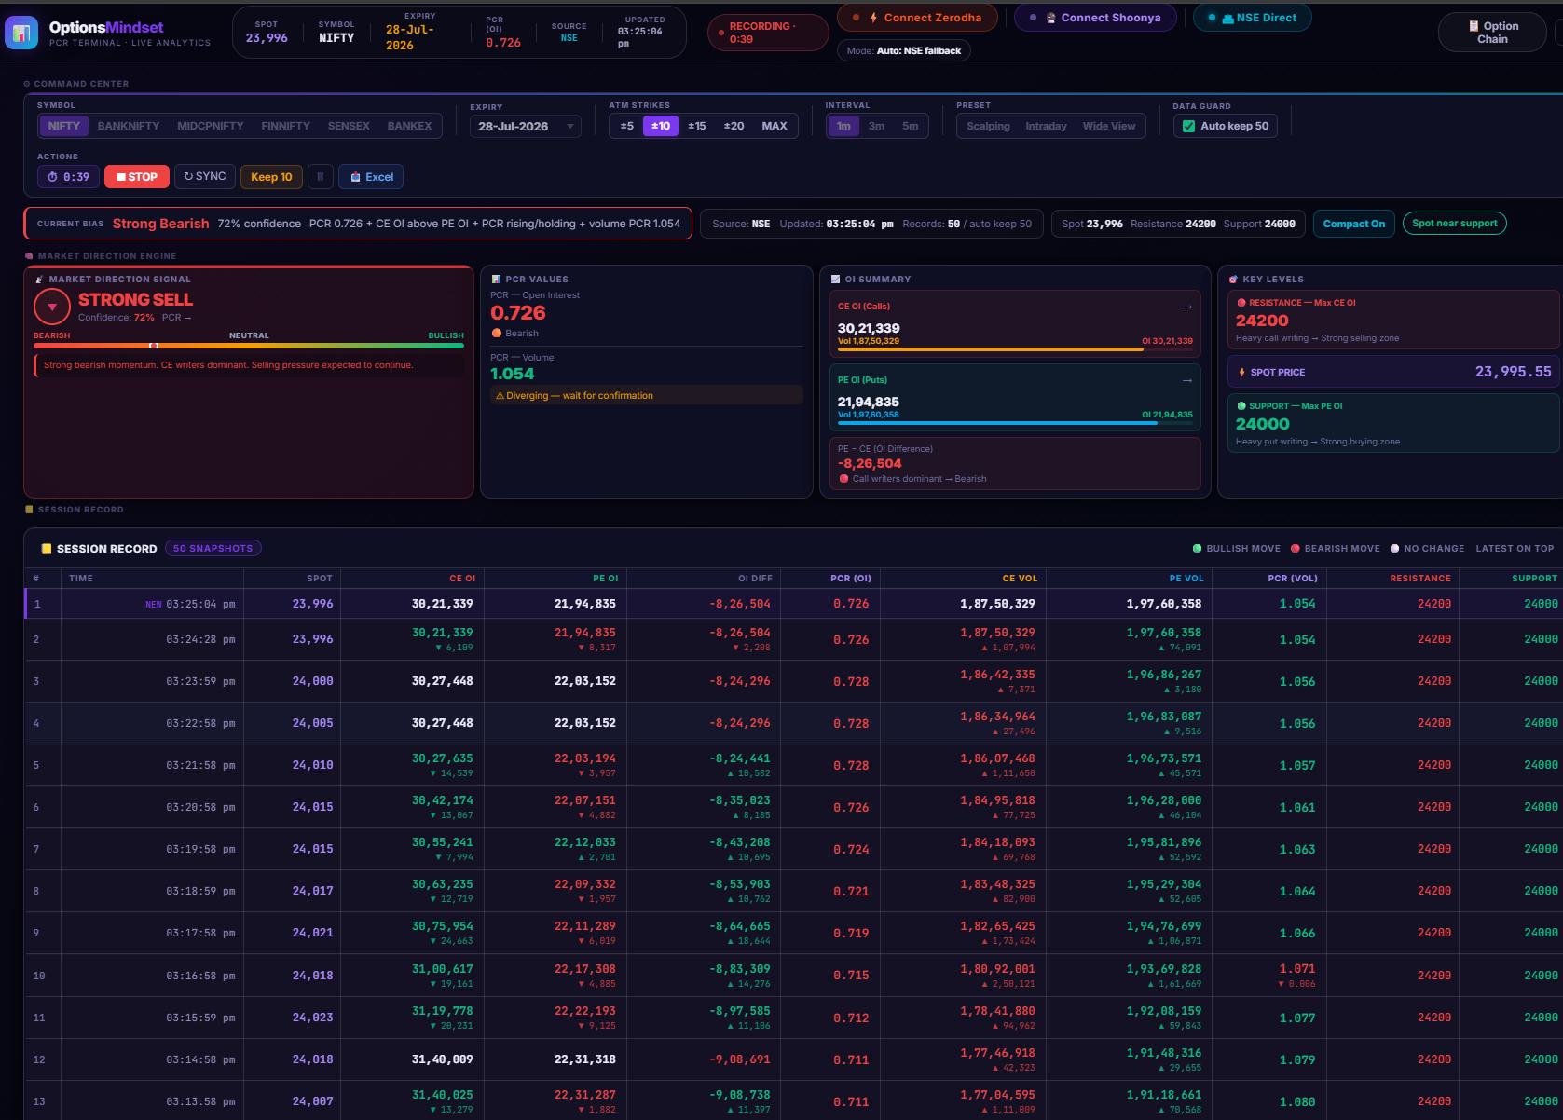Click the Spot near support badge
The width and height of the screenshot is (1563, 1120).
pos(1454,224)
